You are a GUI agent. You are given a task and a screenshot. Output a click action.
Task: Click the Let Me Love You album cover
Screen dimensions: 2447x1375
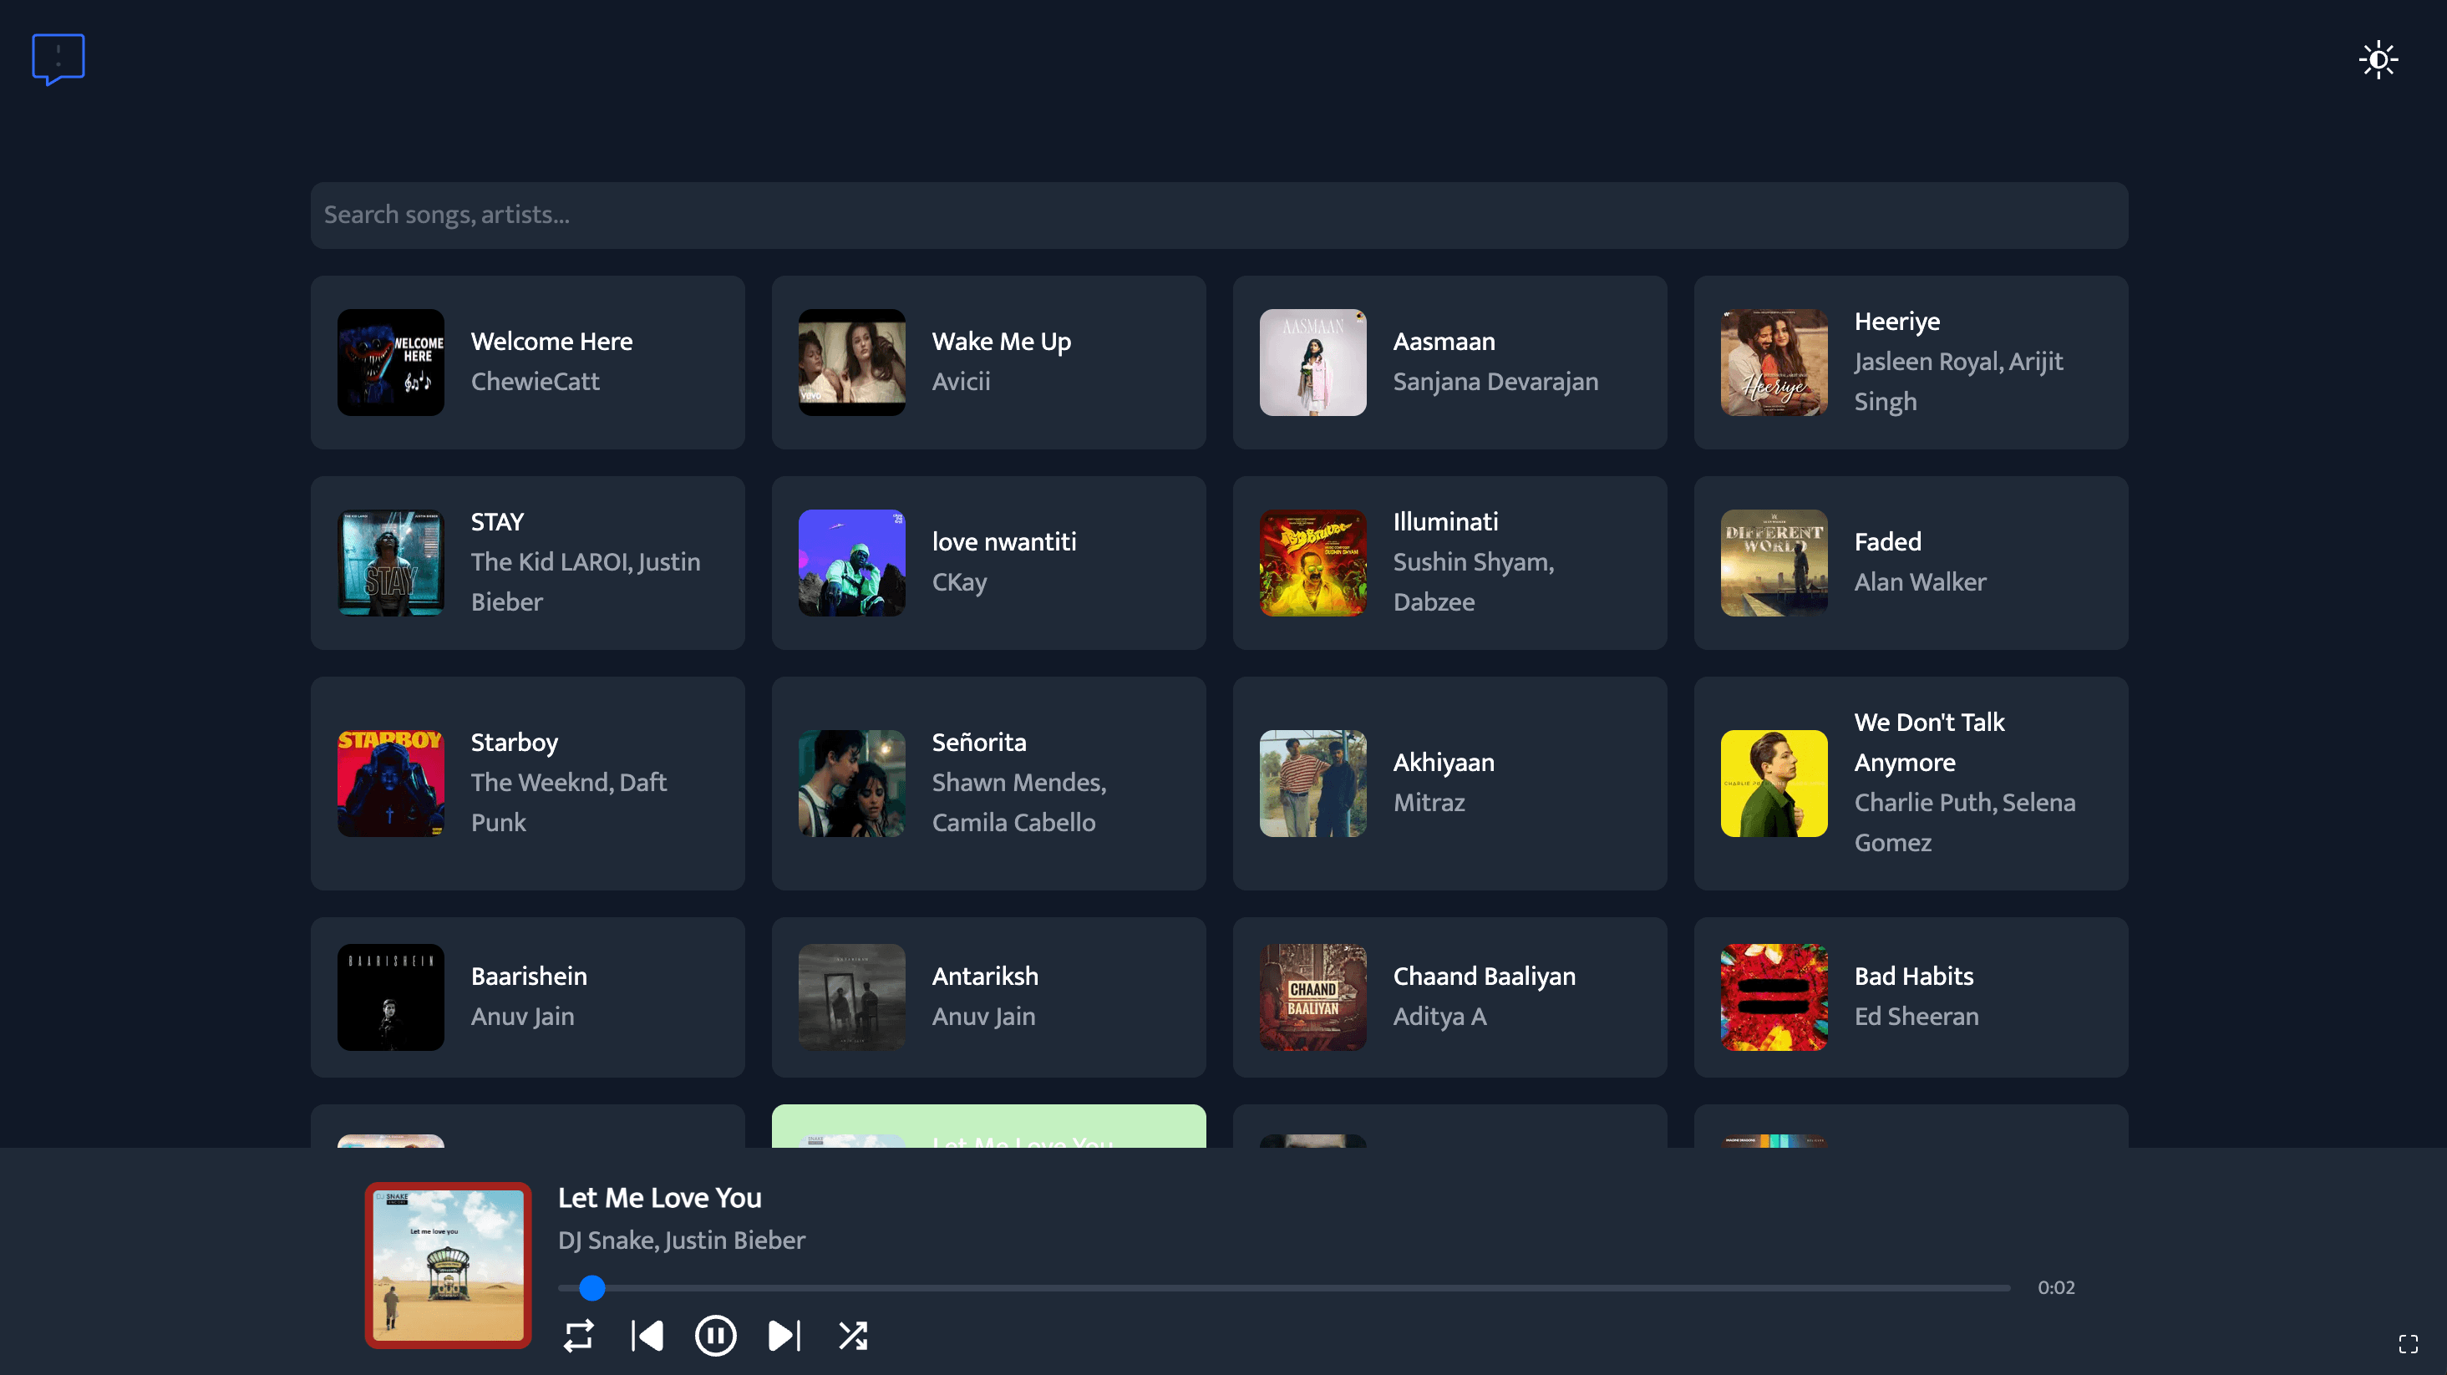click(448, 1265)
